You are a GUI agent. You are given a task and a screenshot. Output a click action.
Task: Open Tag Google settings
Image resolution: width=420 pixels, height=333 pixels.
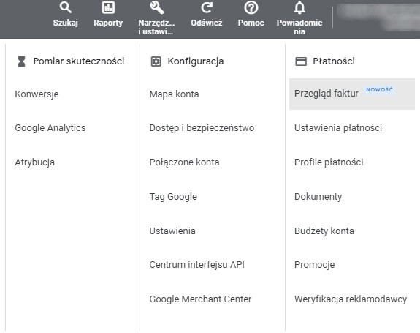coord(173,197)
